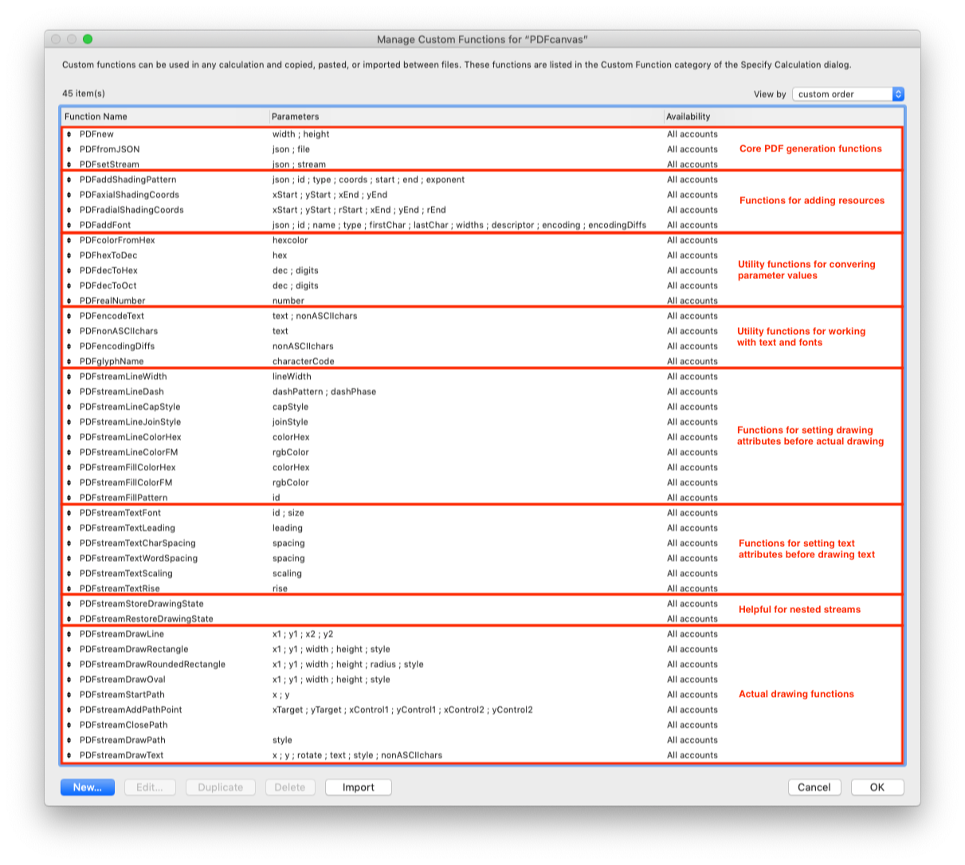
Task: Click the reorder handle beside PDFfromJSON
Action: (x=69, y=149)
